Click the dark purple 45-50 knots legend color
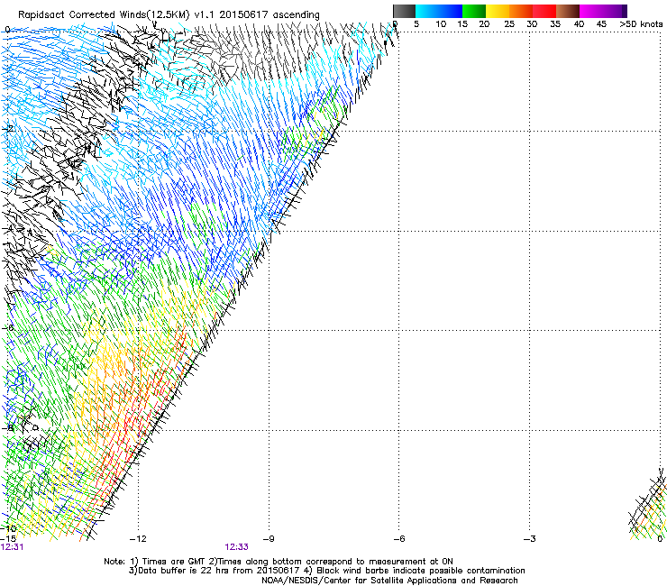 pos(615,11)
